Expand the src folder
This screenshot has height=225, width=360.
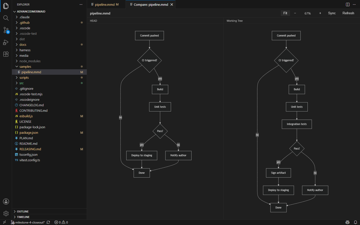coord(49,83)
